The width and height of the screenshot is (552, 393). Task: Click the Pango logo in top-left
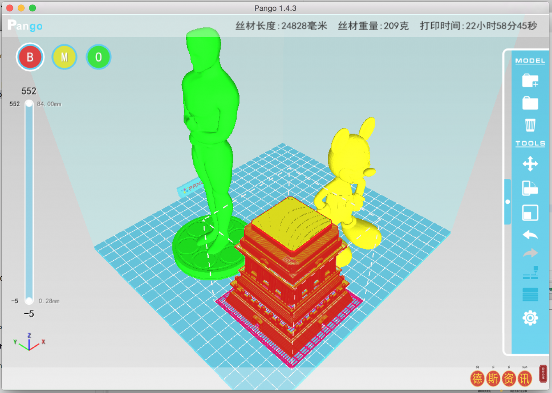click(25, 25)
